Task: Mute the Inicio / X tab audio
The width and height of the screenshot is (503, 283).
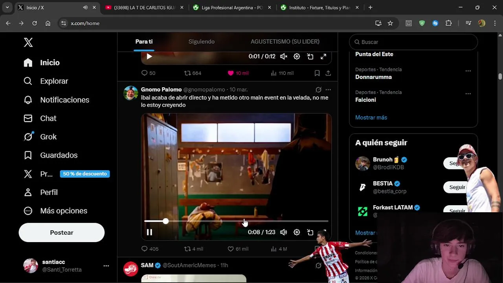Action: point(85,7)
